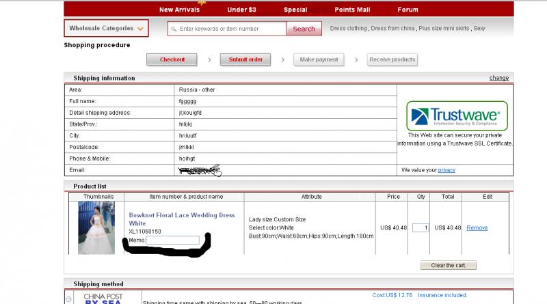The height and width of the screenshot is (304, 547).
Task: Open the Forum page
Action: pos(408,10)
